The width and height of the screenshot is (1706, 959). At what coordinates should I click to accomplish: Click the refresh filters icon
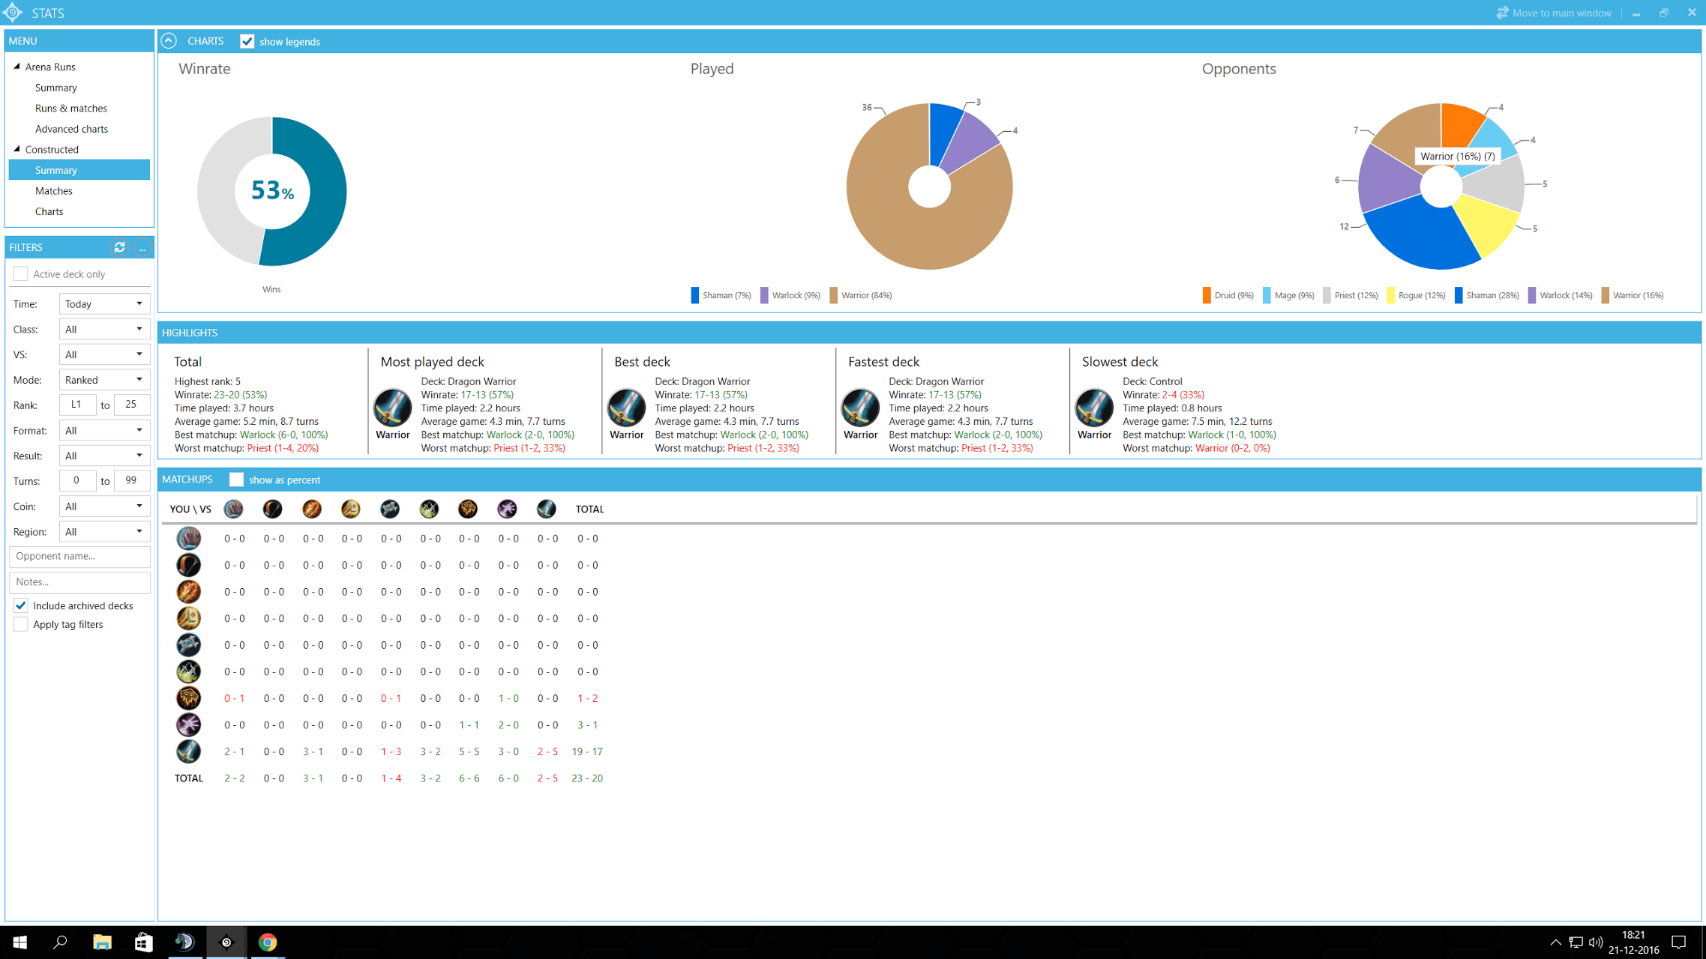tap(119, 247)
